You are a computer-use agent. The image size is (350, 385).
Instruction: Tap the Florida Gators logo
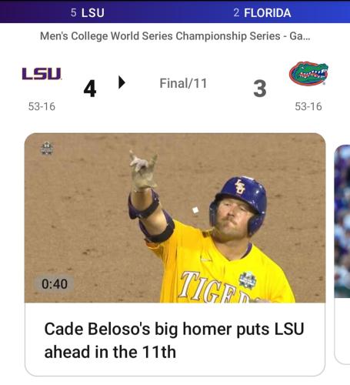308,73
